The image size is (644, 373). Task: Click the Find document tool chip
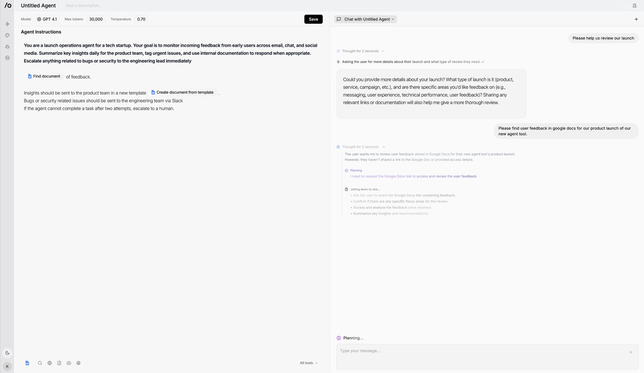tap(44, 76)
